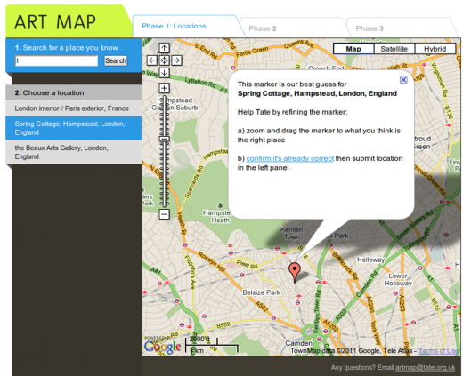Pan the map down with the arrow button
This screenshot has height=376, width=463.
[x=164, y=73]
